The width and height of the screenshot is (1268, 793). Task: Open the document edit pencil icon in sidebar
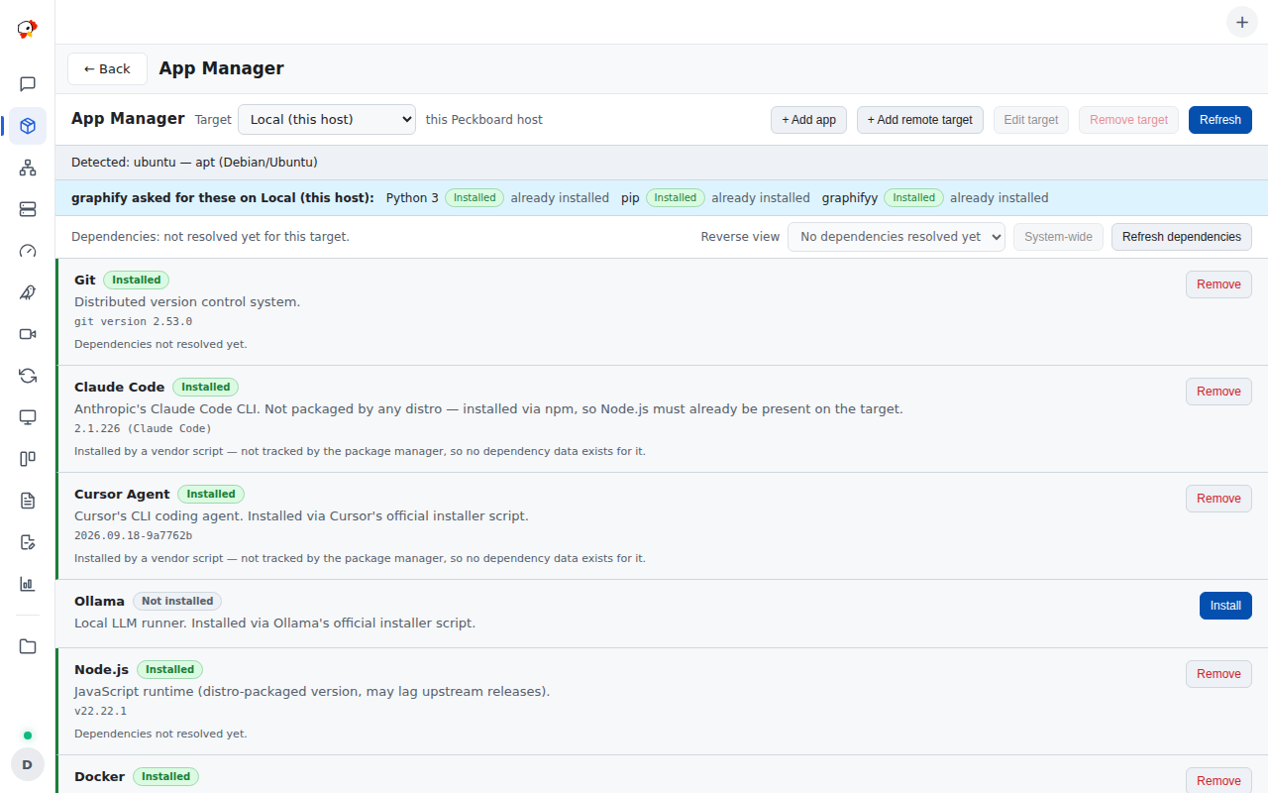coord(28,542)
